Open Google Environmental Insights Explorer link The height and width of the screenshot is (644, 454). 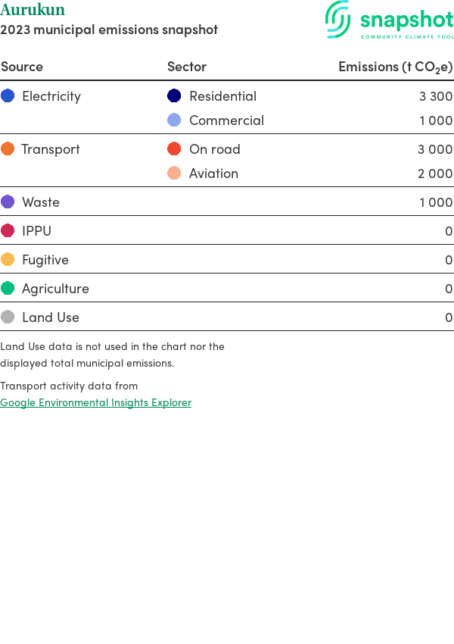(x=96, y=402)
